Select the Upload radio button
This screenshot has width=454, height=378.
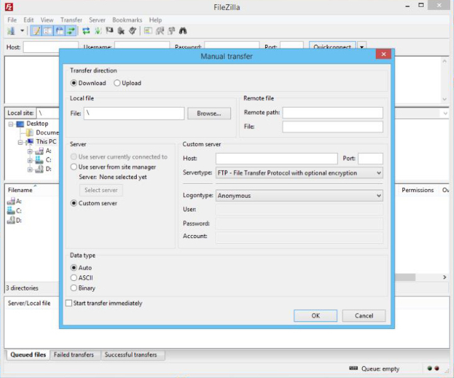[117, 83]
